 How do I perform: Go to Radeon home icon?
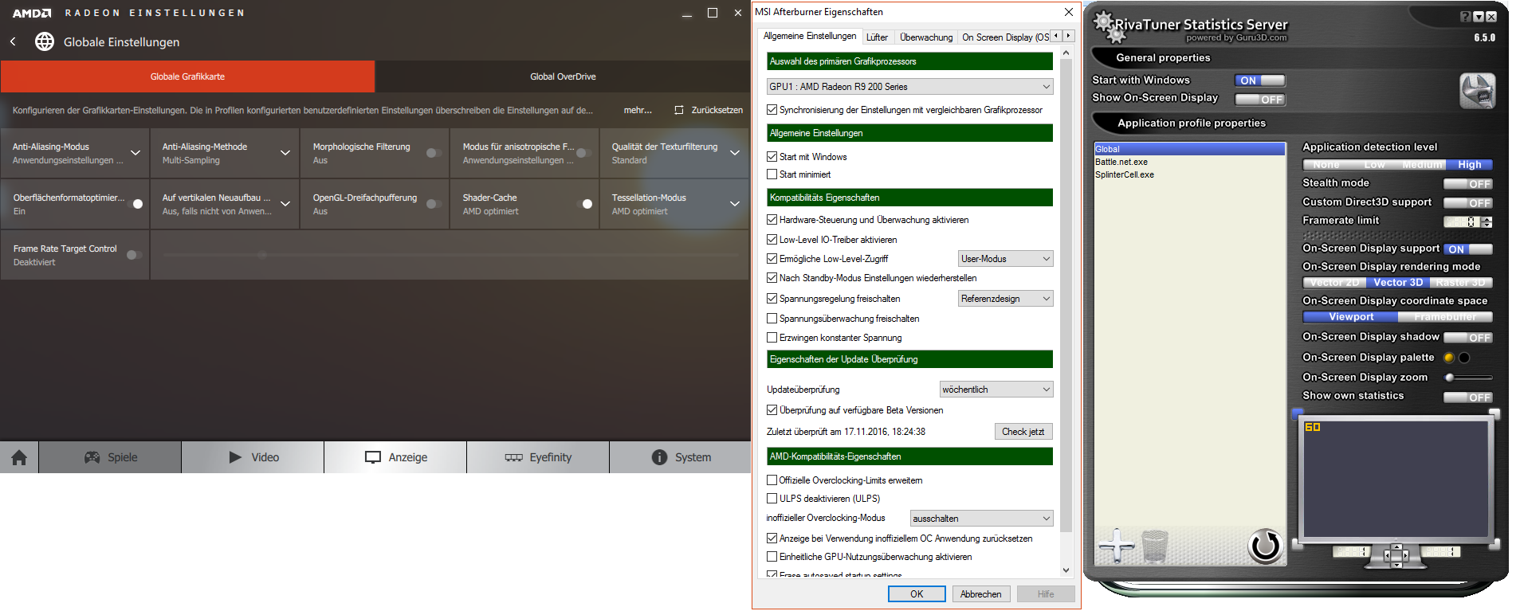pos(19,457)
